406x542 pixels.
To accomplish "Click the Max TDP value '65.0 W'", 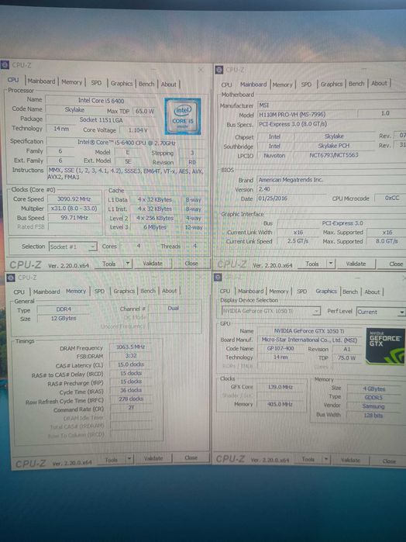I will click(x=144, y=112).
